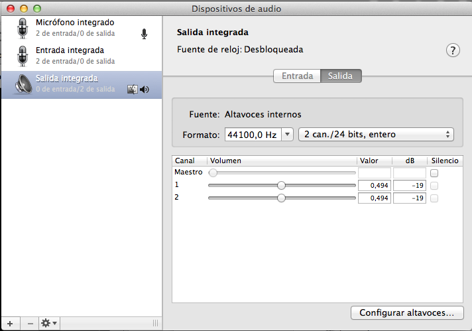This screenshot has width=472, height=331.
Task: Click the default input microphone indicator icon
Action: 145,34
